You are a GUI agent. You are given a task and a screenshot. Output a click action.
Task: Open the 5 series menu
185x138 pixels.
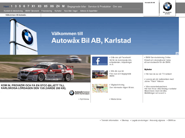point(20,6)
